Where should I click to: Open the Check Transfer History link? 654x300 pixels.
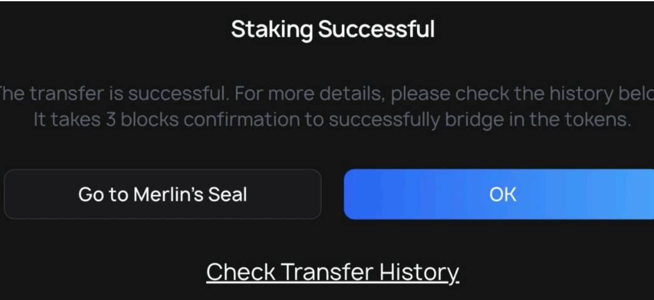[x=332, y=272]
